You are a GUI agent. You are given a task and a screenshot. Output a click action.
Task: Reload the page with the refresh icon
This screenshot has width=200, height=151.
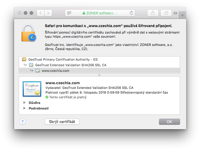point(131,13)
